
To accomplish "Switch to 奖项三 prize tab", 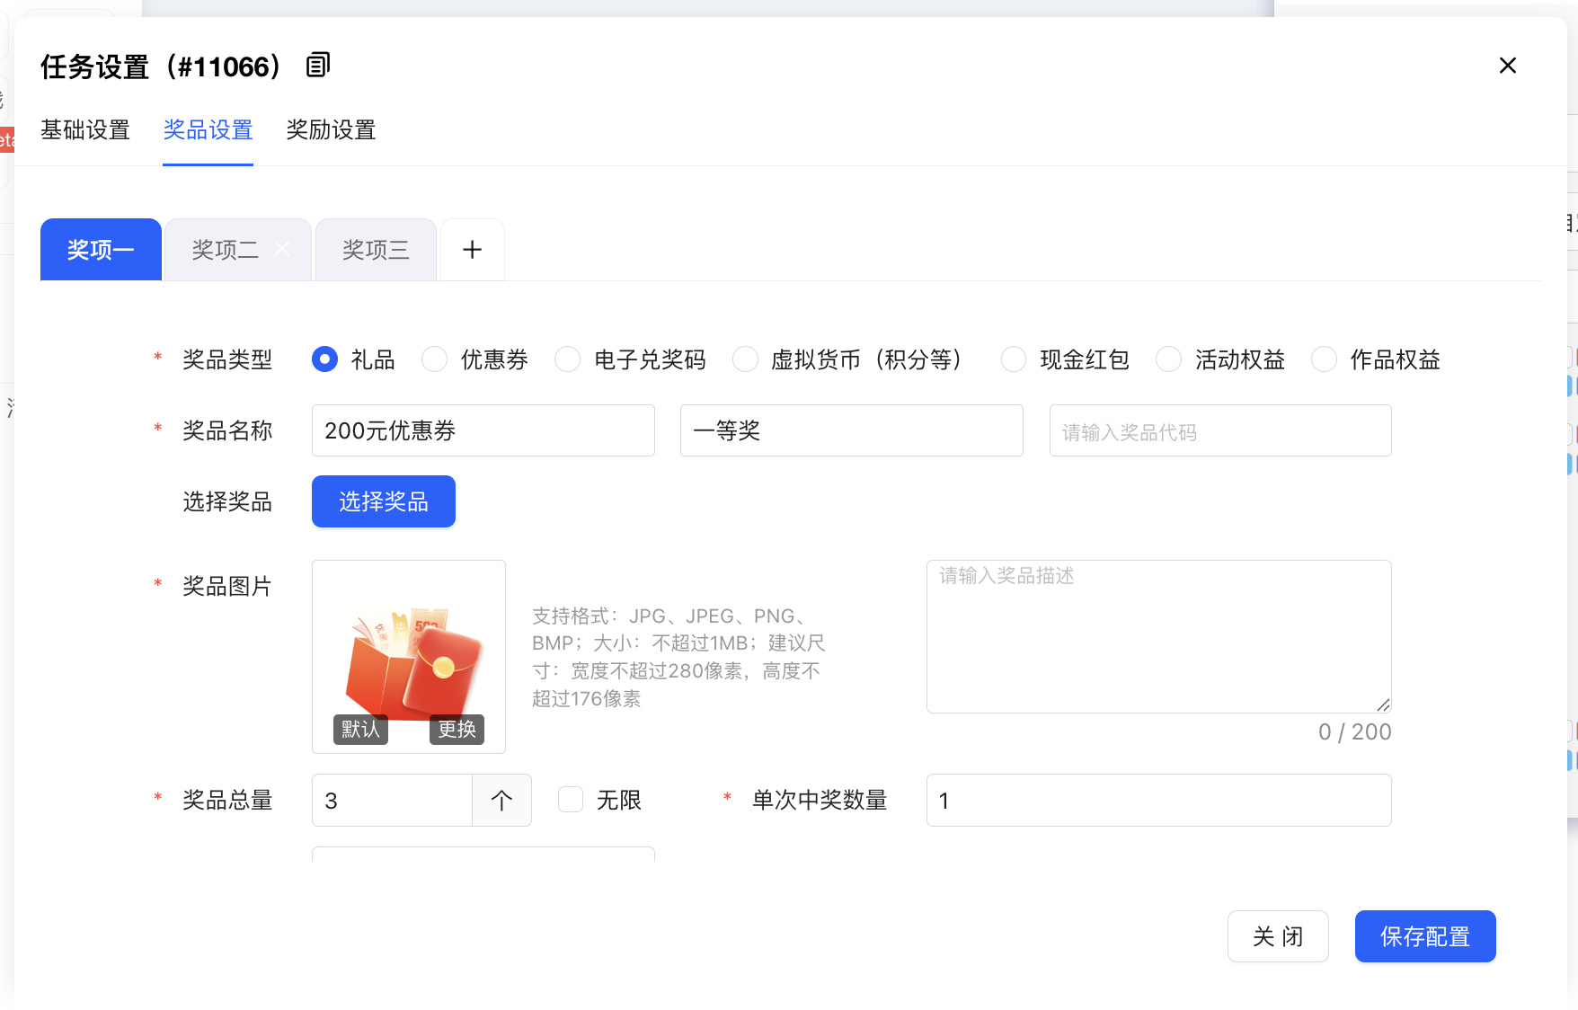I will 376,250.
